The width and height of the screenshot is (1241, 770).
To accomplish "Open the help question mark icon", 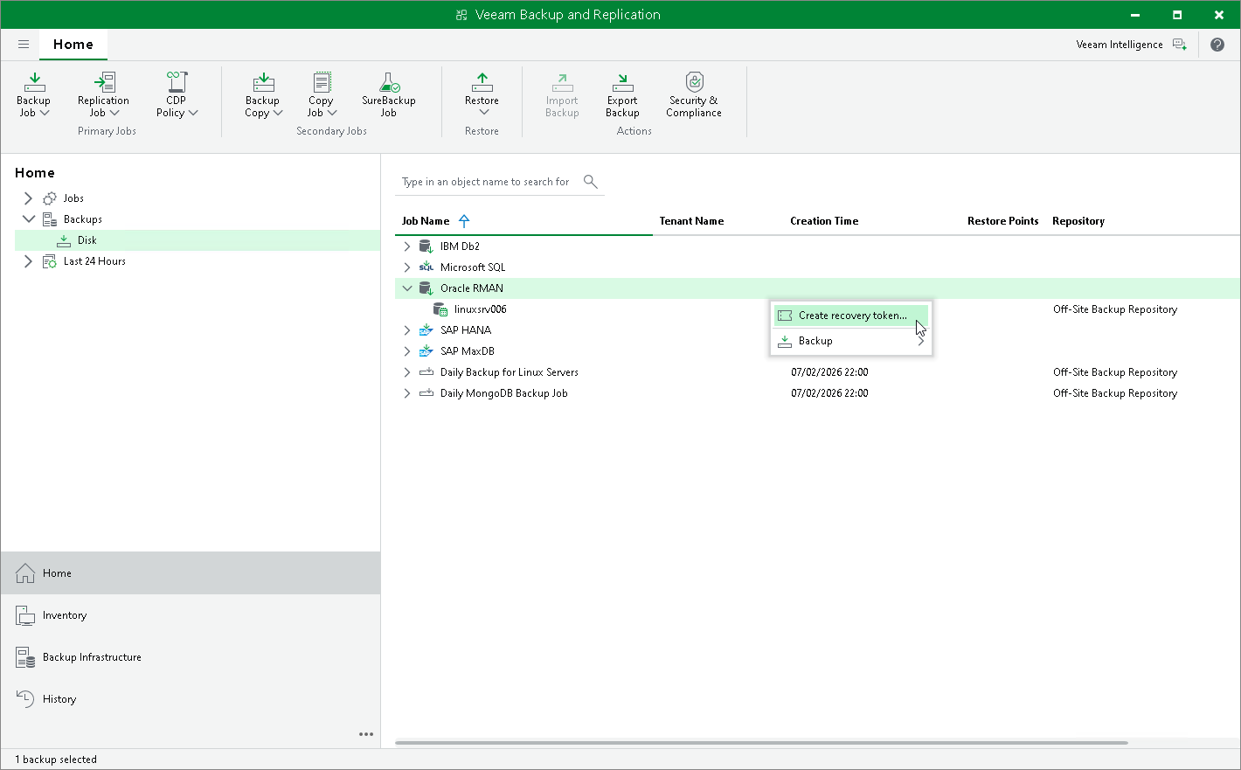I will coord(1217,45).
